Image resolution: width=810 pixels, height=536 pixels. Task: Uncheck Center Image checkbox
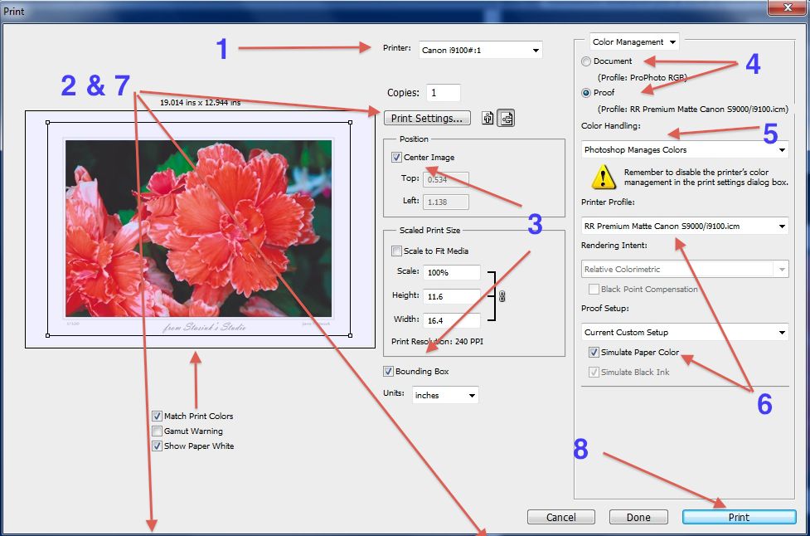(397, 157)
